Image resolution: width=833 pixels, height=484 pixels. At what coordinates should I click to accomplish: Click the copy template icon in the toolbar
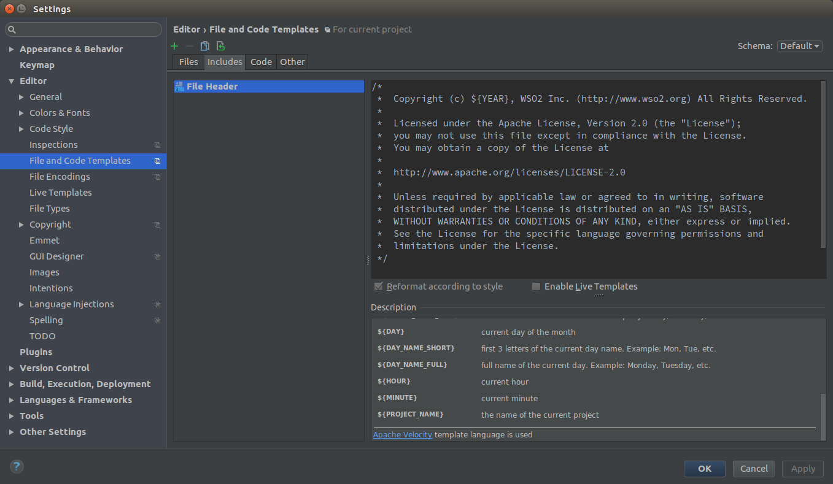click(x=205, y=46)
